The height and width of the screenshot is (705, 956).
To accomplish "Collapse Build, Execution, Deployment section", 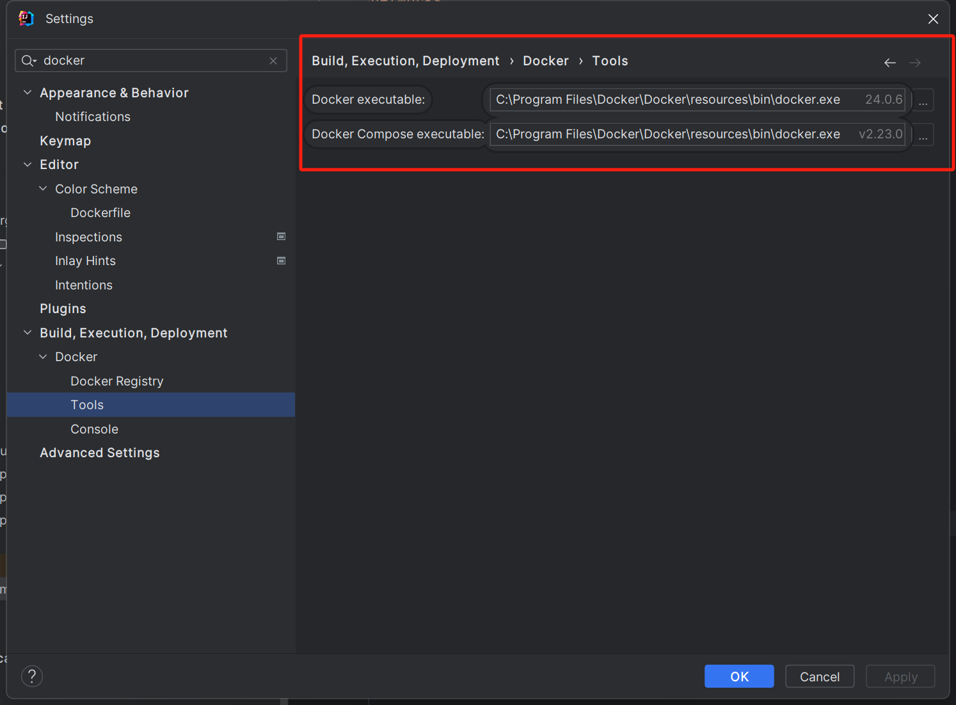I will (28, 333).
